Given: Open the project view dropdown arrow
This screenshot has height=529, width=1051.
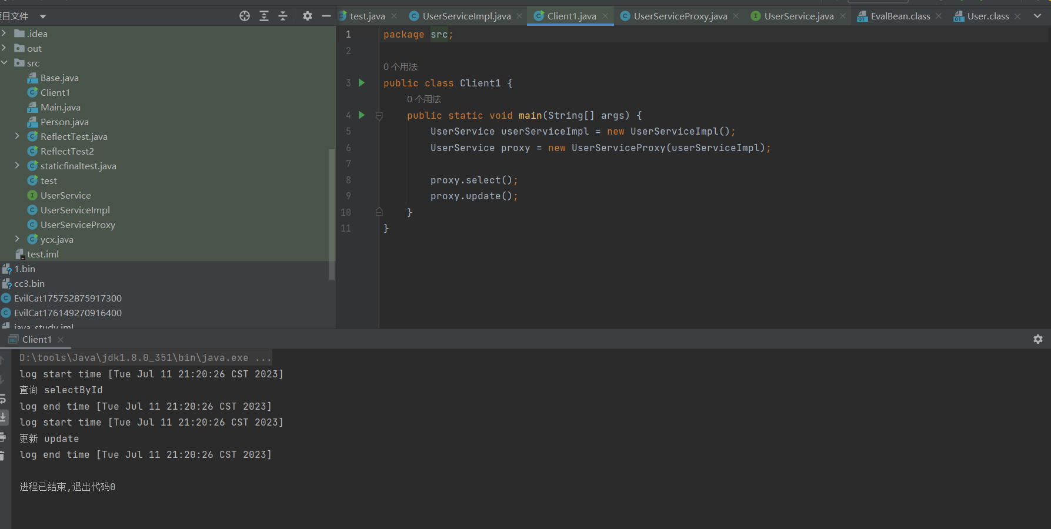Looking at the screenshot, I should [43, 16].
